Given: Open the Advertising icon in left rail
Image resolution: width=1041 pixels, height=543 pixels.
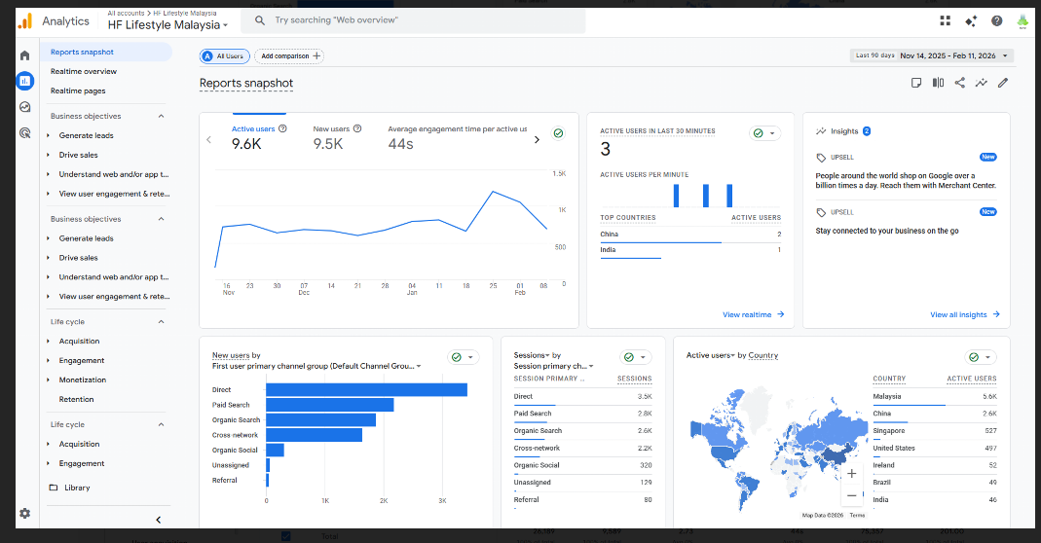Looking at the screenshot, I should (24, 132).
